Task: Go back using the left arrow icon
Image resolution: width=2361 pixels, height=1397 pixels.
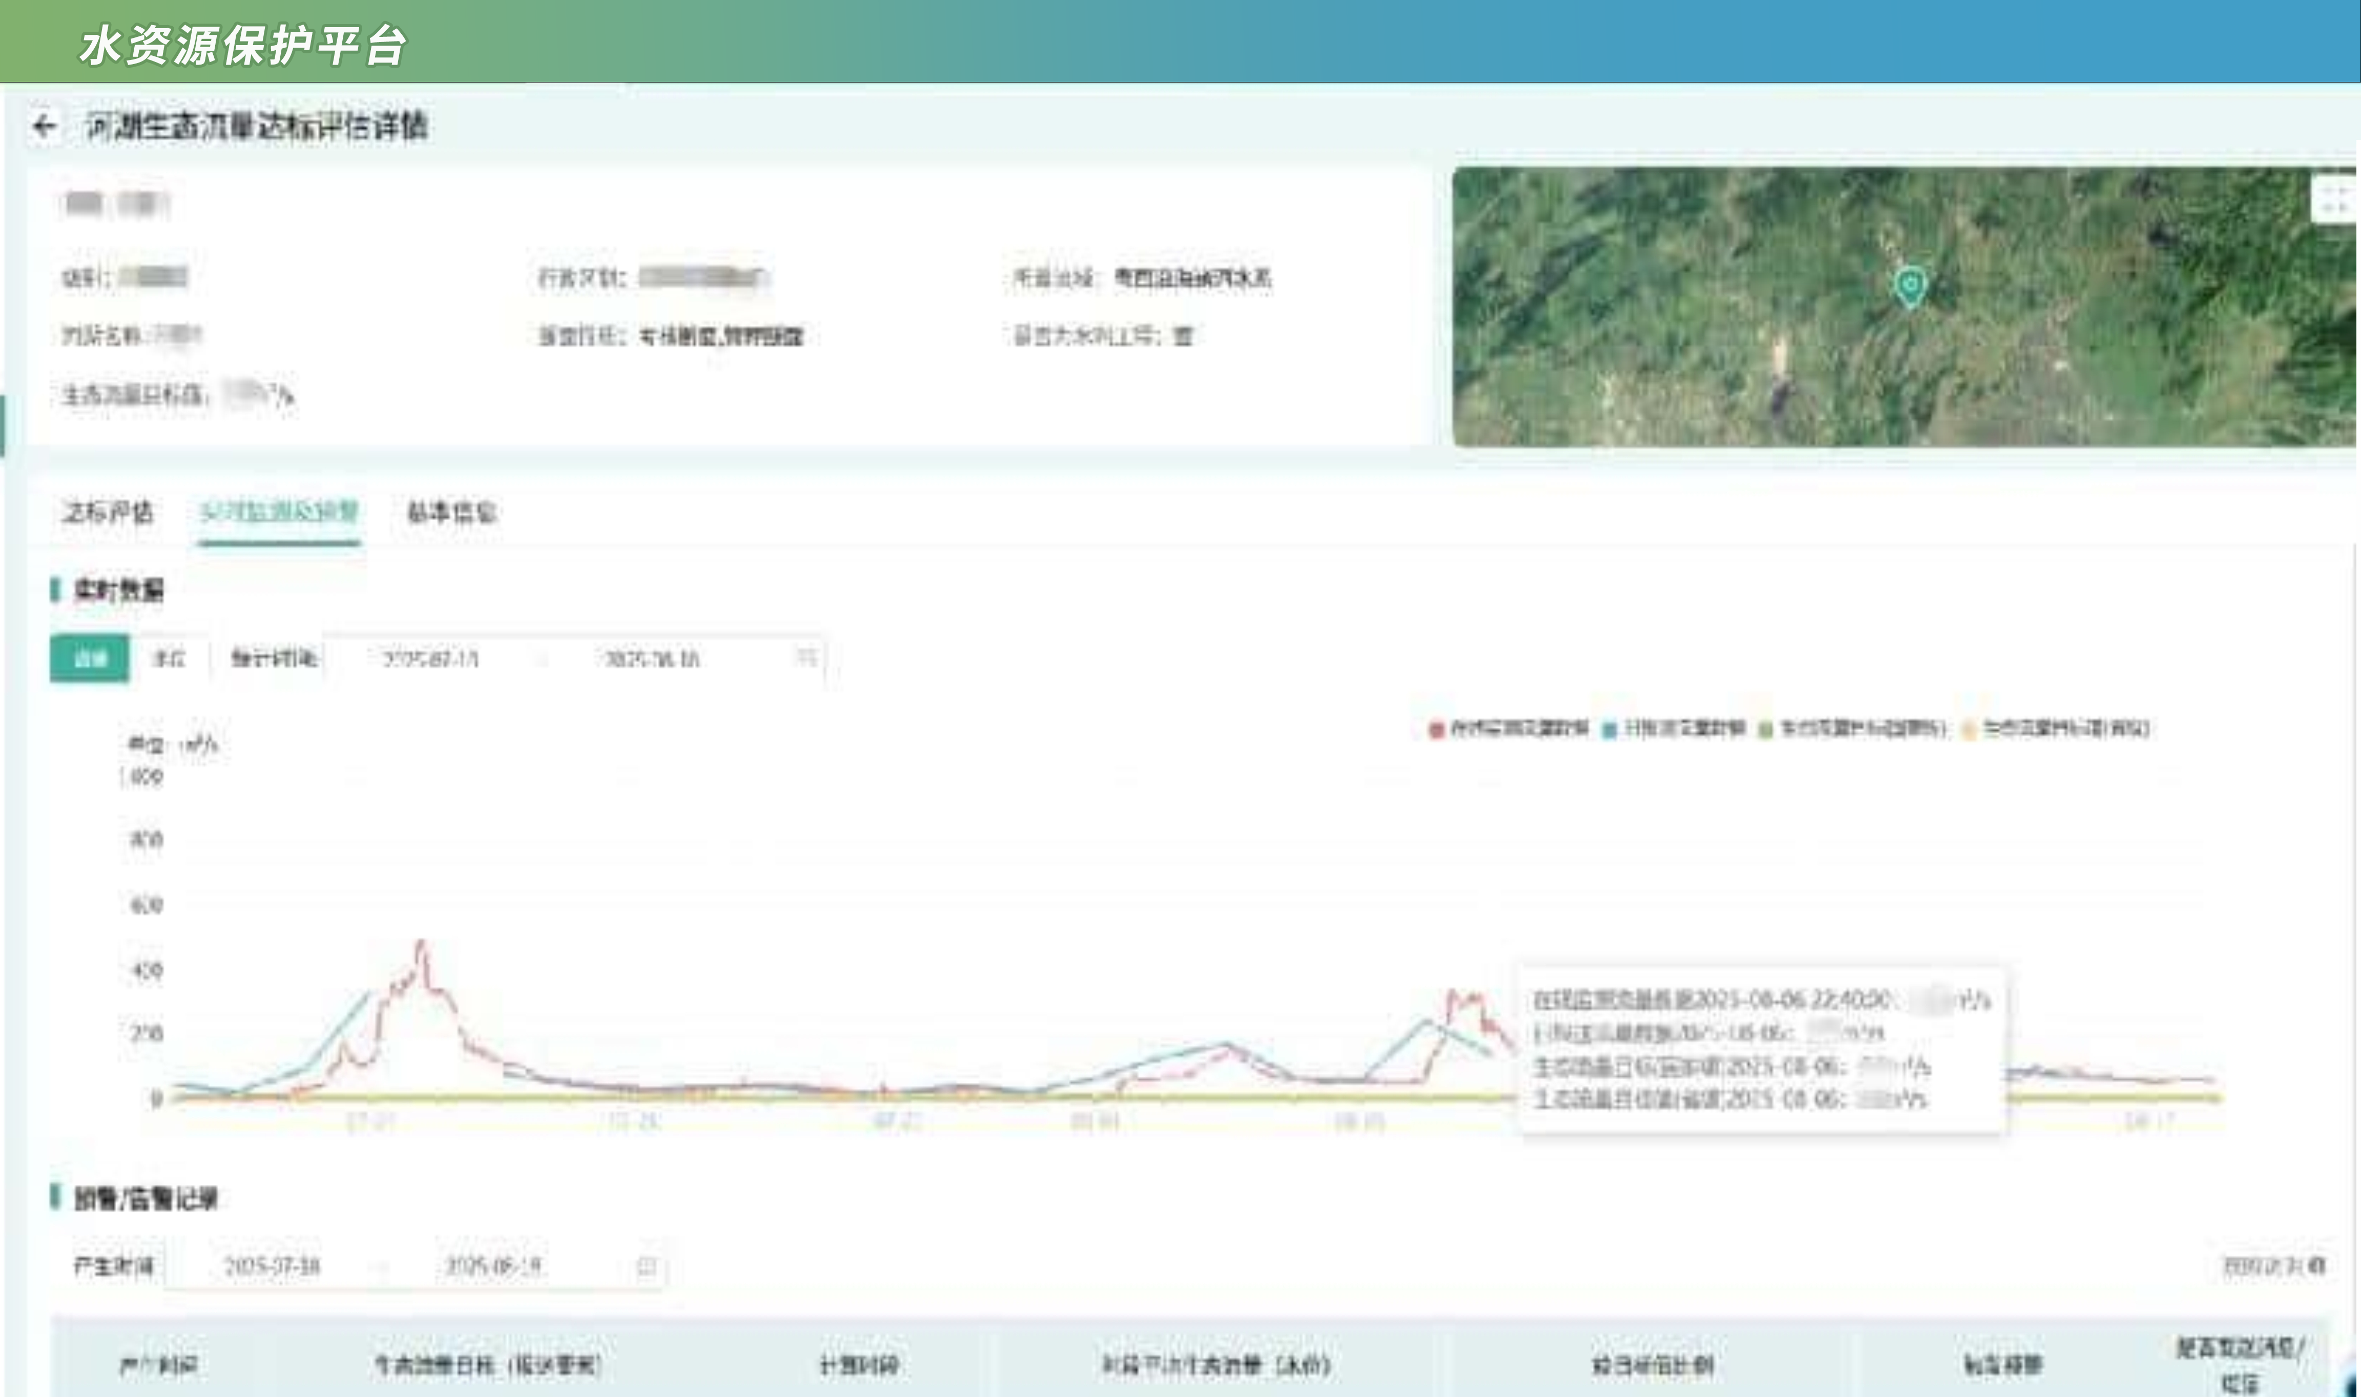Action: coord(44,125)
